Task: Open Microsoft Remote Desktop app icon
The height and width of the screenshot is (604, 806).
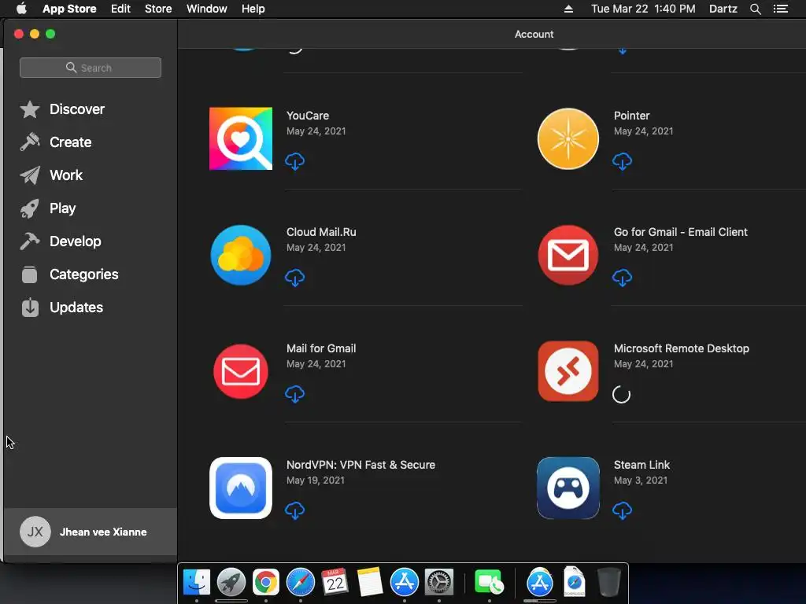Action: [568, 371]
